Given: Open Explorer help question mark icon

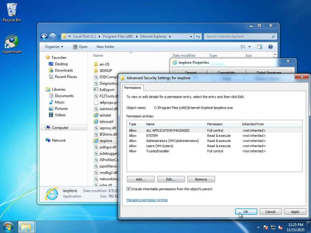Looking at the screenshot, I should [271, 47].
